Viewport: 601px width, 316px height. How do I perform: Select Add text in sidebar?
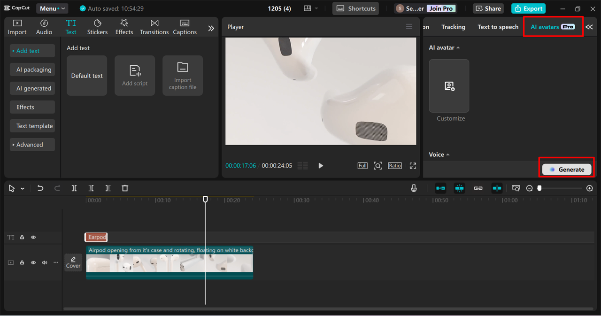(x=32, y=51)
